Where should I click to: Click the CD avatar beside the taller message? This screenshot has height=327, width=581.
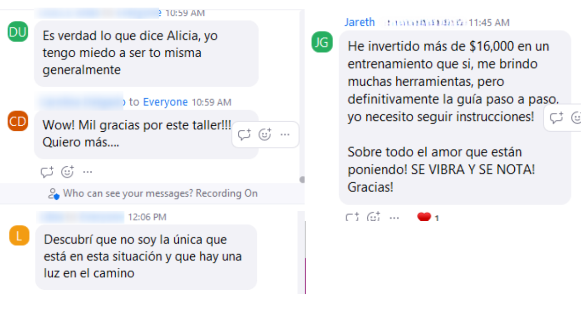point(18,121)
